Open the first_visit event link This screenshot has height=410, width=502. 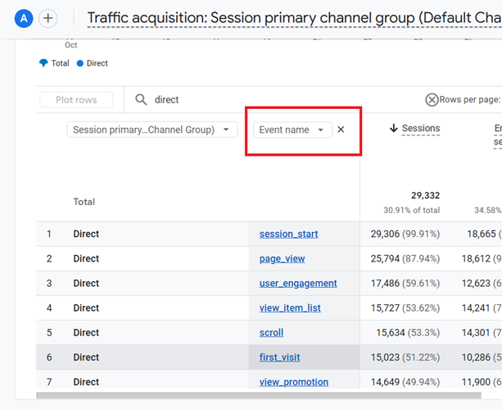(x=279, y=358)
